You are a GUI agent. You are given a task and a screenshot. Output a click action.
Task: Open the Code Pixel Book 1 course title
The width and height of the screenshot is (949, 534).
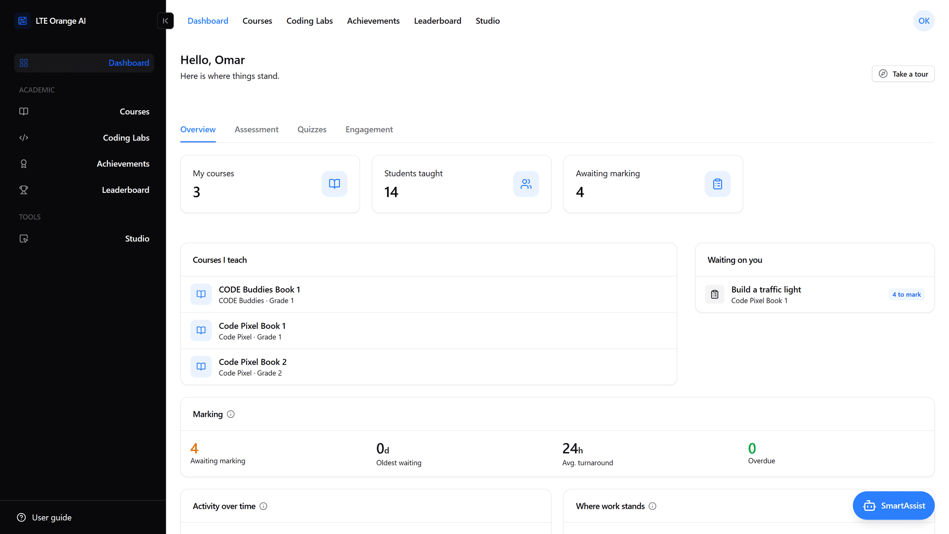coord(252,326)
